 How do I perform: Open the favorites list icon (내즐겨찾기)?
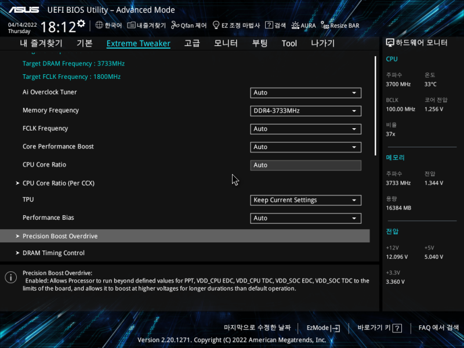(x=131, y=25)
